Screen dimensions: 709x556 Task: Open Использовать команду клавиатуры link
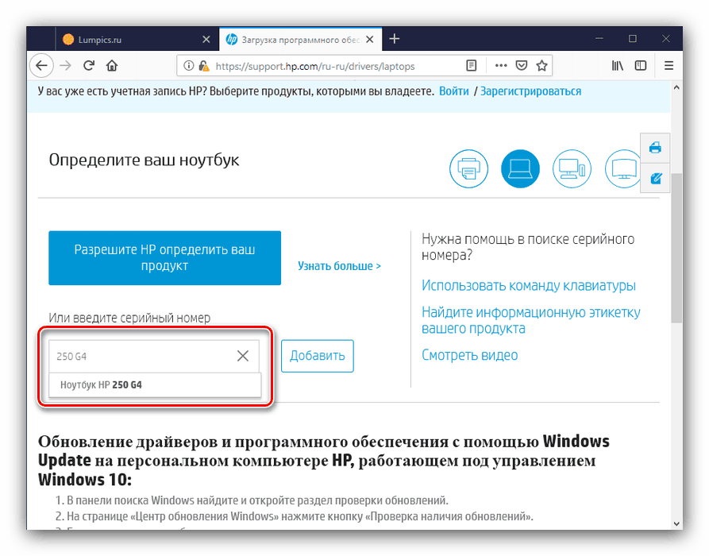[x=529, y=286]
